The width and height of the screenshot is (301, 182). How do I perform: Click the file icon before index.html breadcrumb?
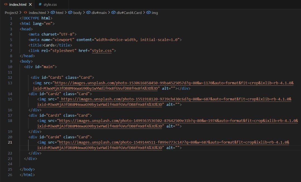coord(25,13)
